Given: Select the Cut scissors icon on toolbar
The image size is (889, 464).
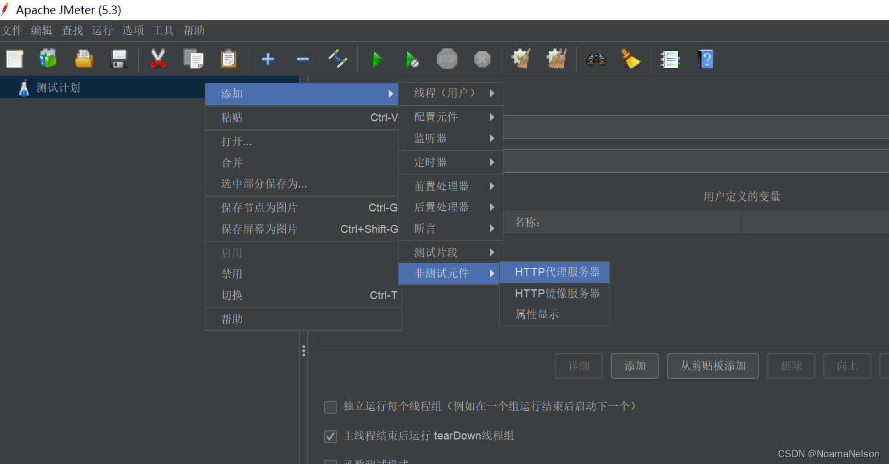Looking at the screenshot, I should click(158, 58).
